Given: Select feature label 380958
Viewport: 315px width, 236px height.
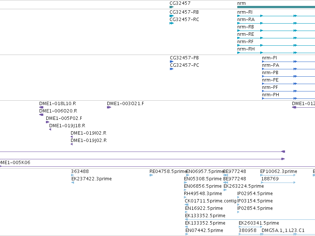Looking at the screenshot, I should tap(248, 230).
